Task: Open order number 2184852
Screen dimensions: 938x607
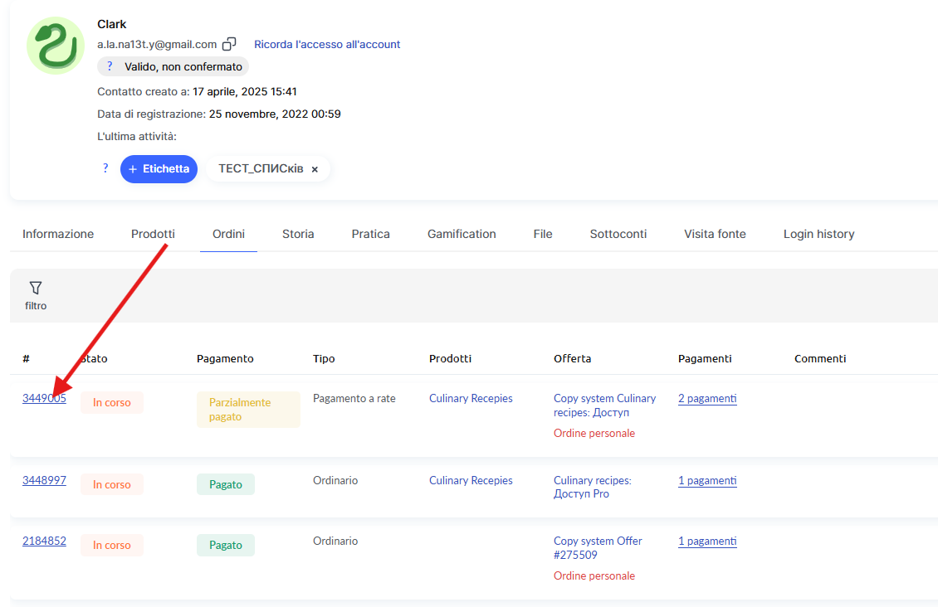Action: (44, 541)
